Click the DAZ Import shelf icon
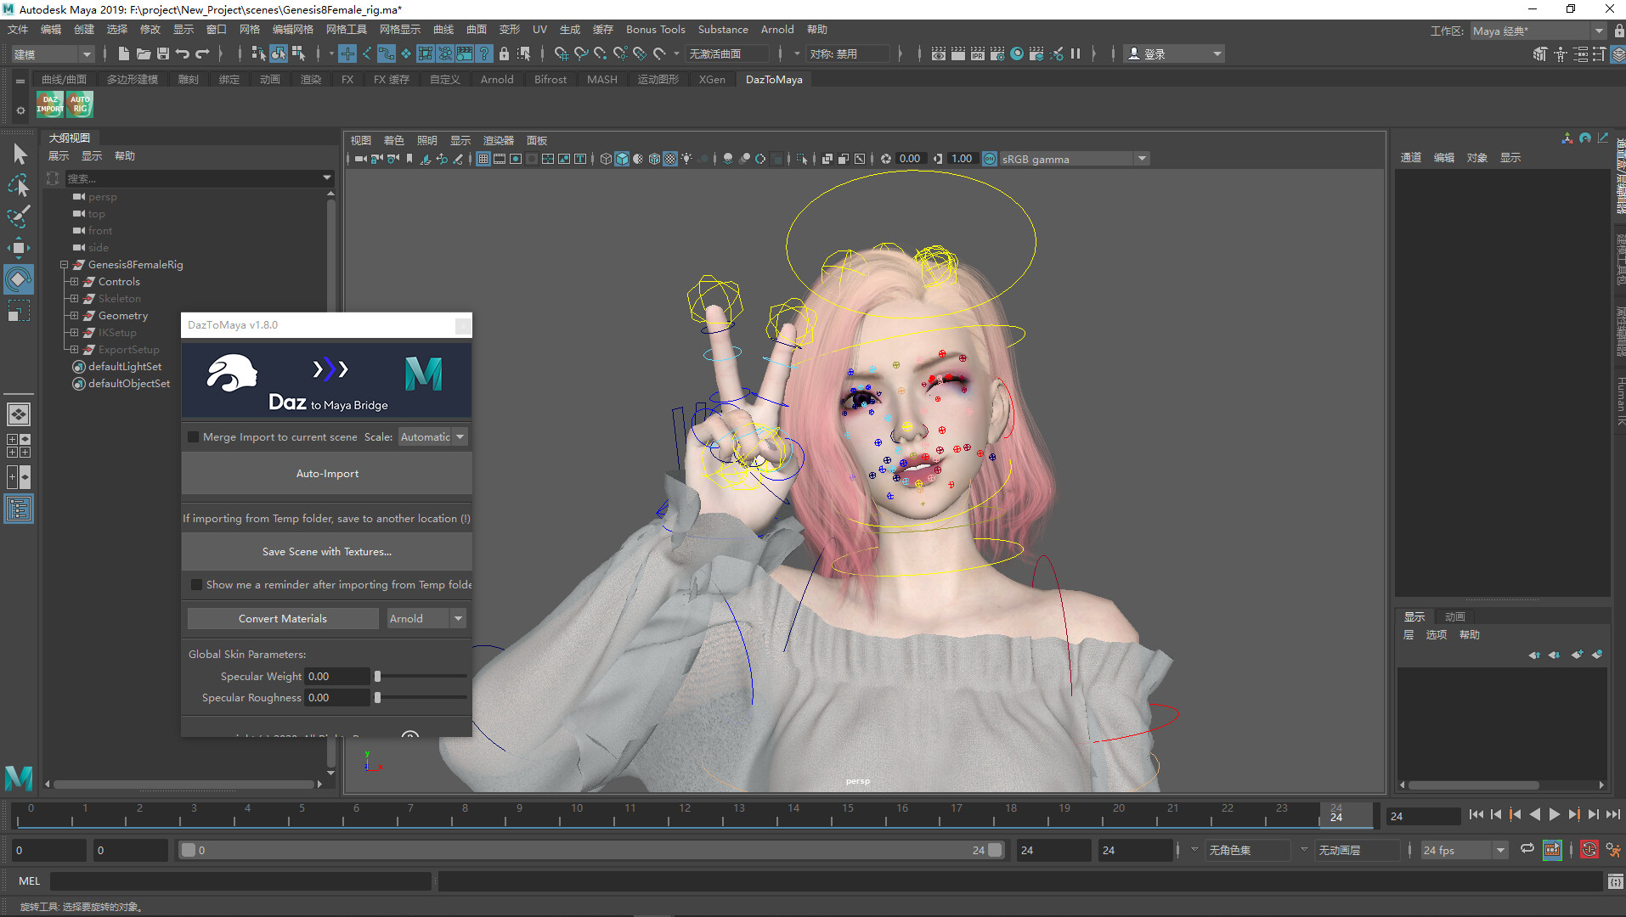 [50, 104]
